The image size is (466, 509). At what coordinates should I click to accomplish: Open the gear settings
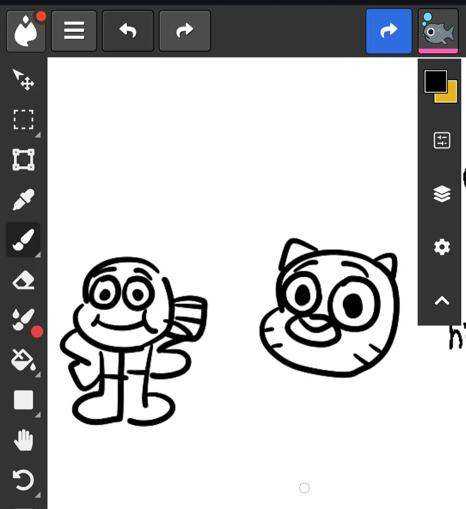click(442, 248)
